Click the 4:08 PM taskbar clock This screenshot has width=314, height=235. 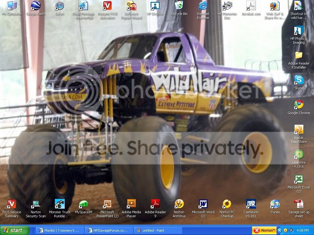(303, 230)
